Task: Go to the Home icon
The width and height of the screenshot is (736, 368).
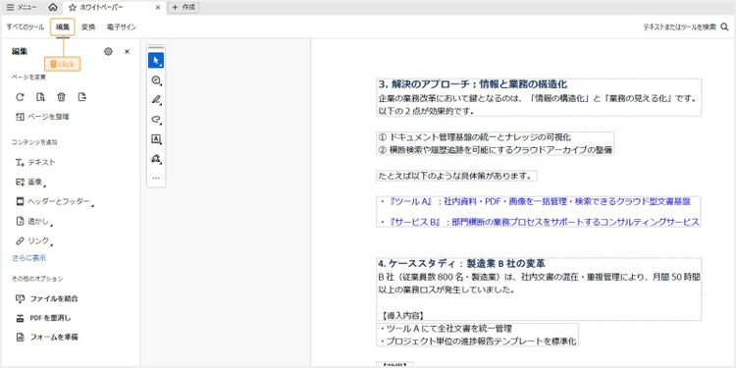Action: (53, 7)
